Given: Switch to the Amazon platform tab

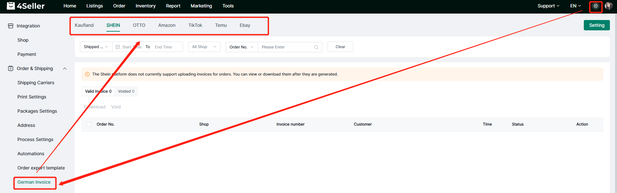Looking at the screenshot, I should click(167, 25).
